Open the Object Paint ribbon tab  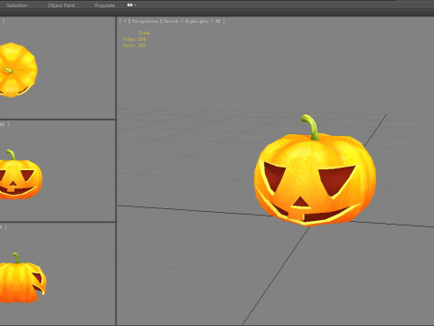click(61, 5)
